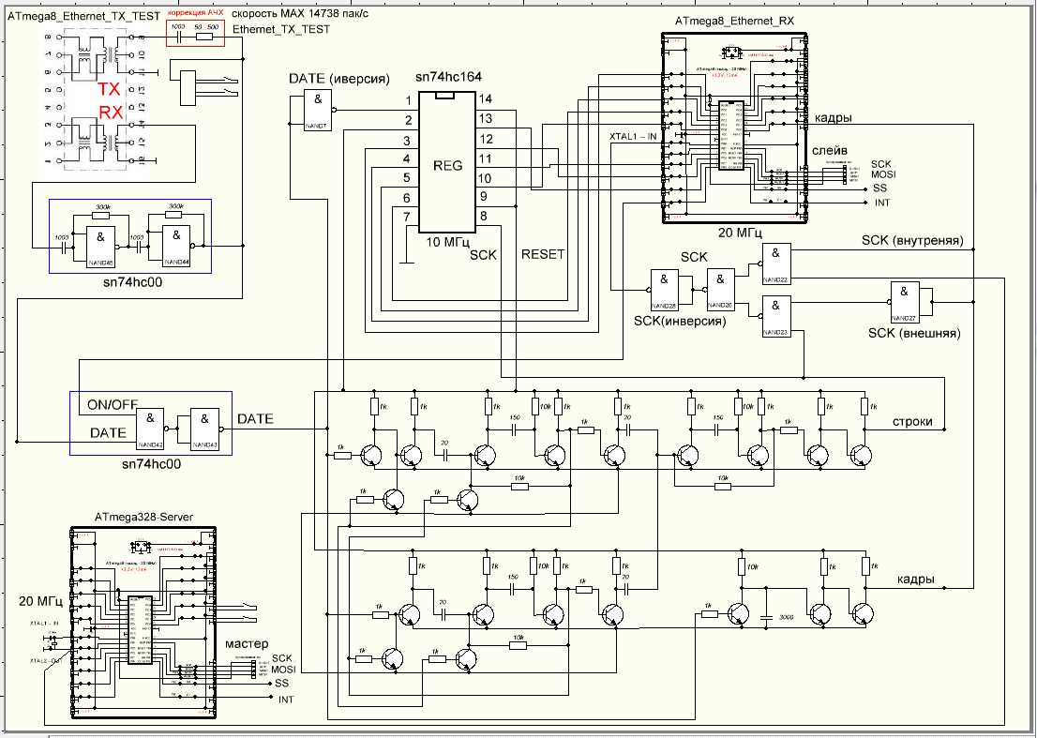
Task: Select the NAND43 gate symbol
Action: click(204, 427)
